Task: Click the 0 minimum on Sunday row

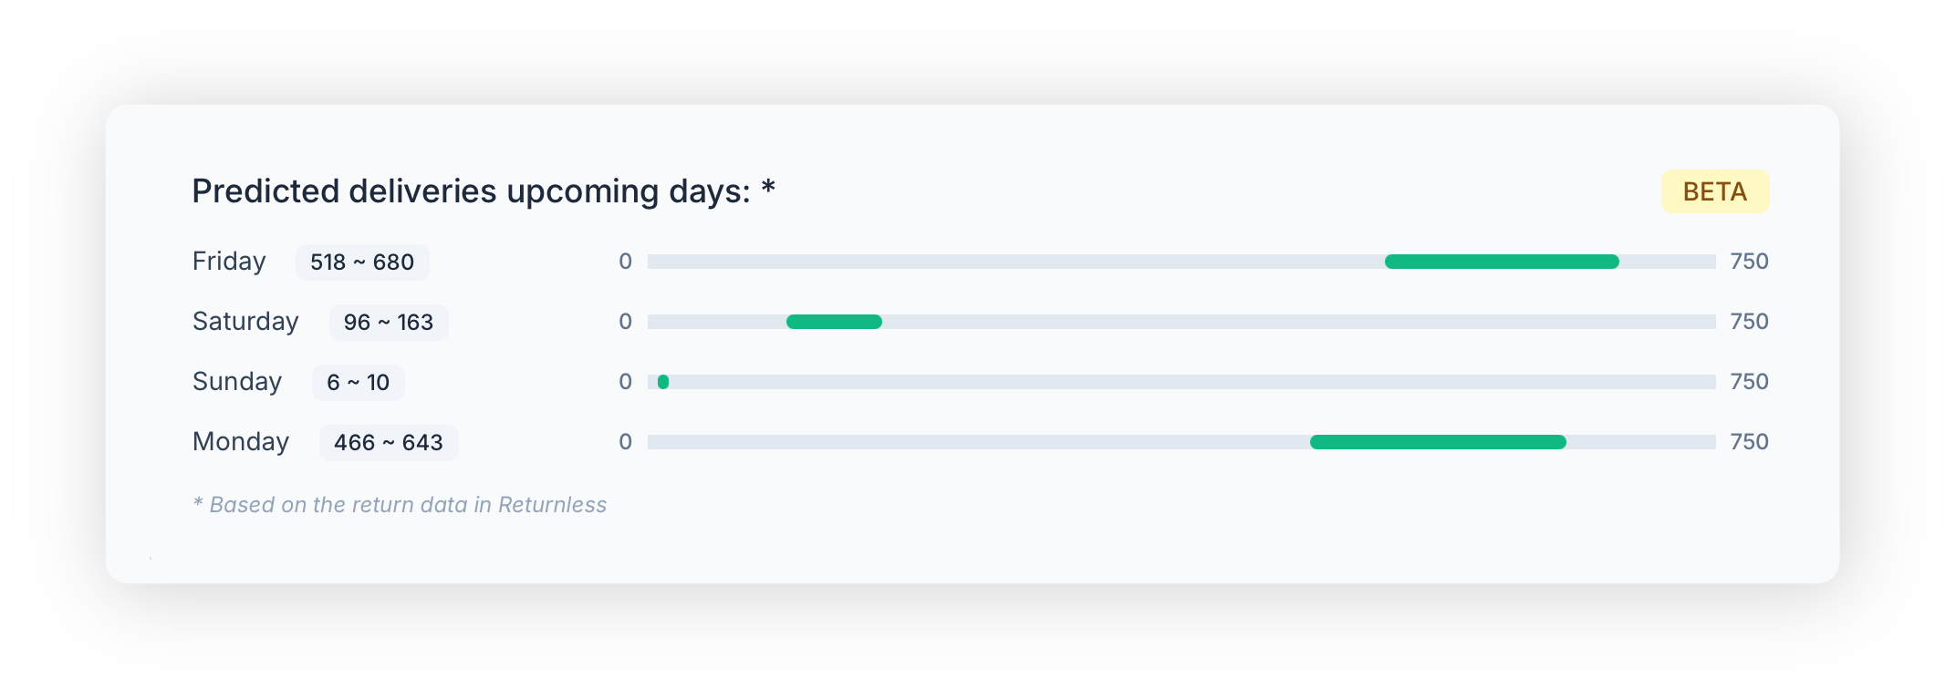Action: pyautogui.click(x=625, y=382)
